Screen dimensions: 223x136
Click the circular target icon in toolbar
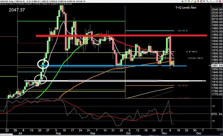click(x=201, y=1)
